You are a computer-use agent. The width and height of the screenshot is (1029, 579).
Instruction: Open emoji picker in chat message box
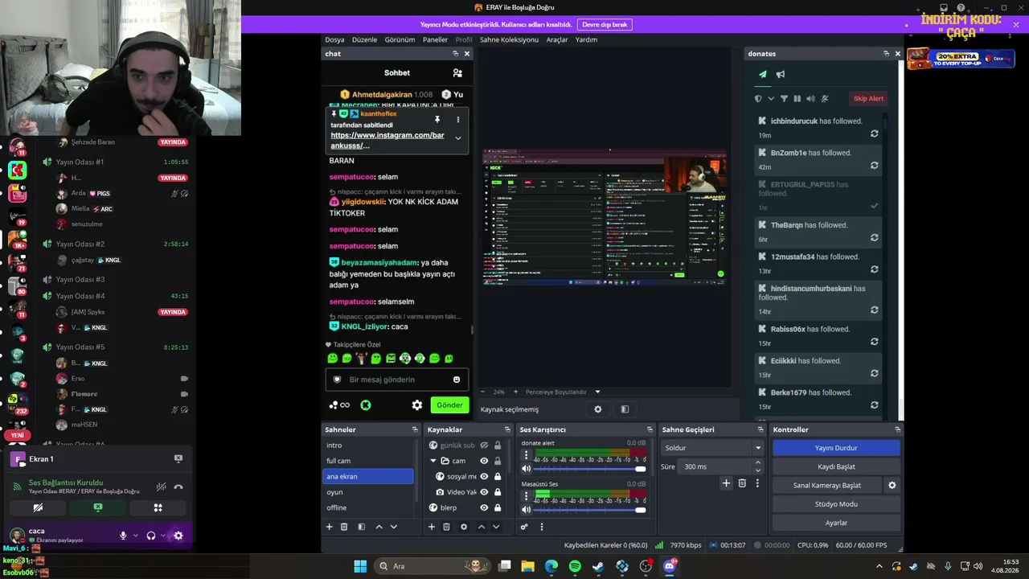(457, 380)
